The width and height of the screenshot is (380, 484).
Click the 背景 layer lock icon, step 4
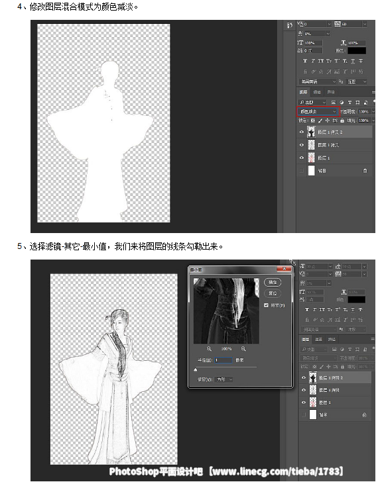[x=365, y=171]
